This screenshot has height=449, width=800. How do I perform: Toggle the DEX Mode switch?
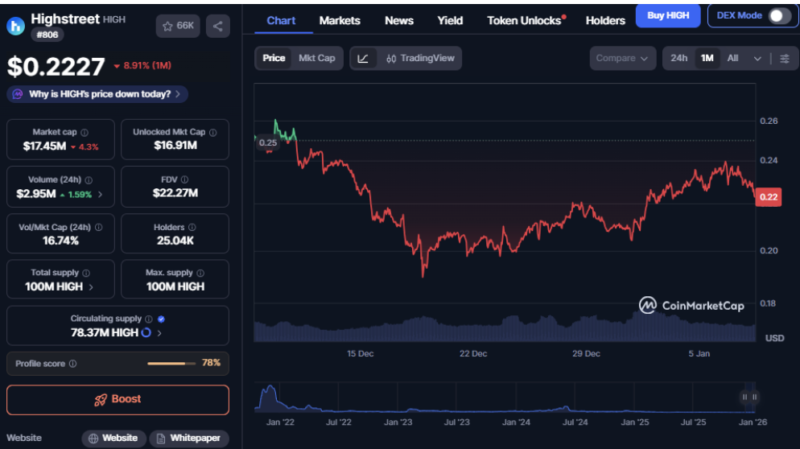[x=779, y=15]
